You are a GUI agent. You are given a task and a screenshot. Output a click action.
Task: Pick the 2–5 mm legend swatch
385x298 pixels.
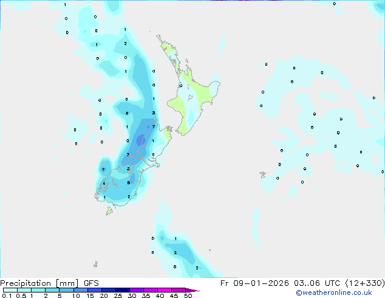tap(52, 290)
